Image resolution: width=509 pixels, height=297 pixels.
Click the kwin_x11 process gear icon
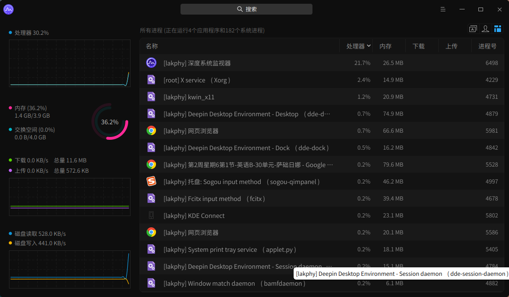151,97
